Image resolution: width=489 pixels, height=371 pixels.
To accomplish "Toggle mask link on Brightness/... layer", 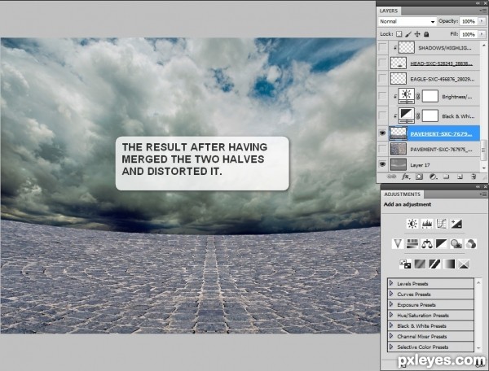I will tap(418, 96).
